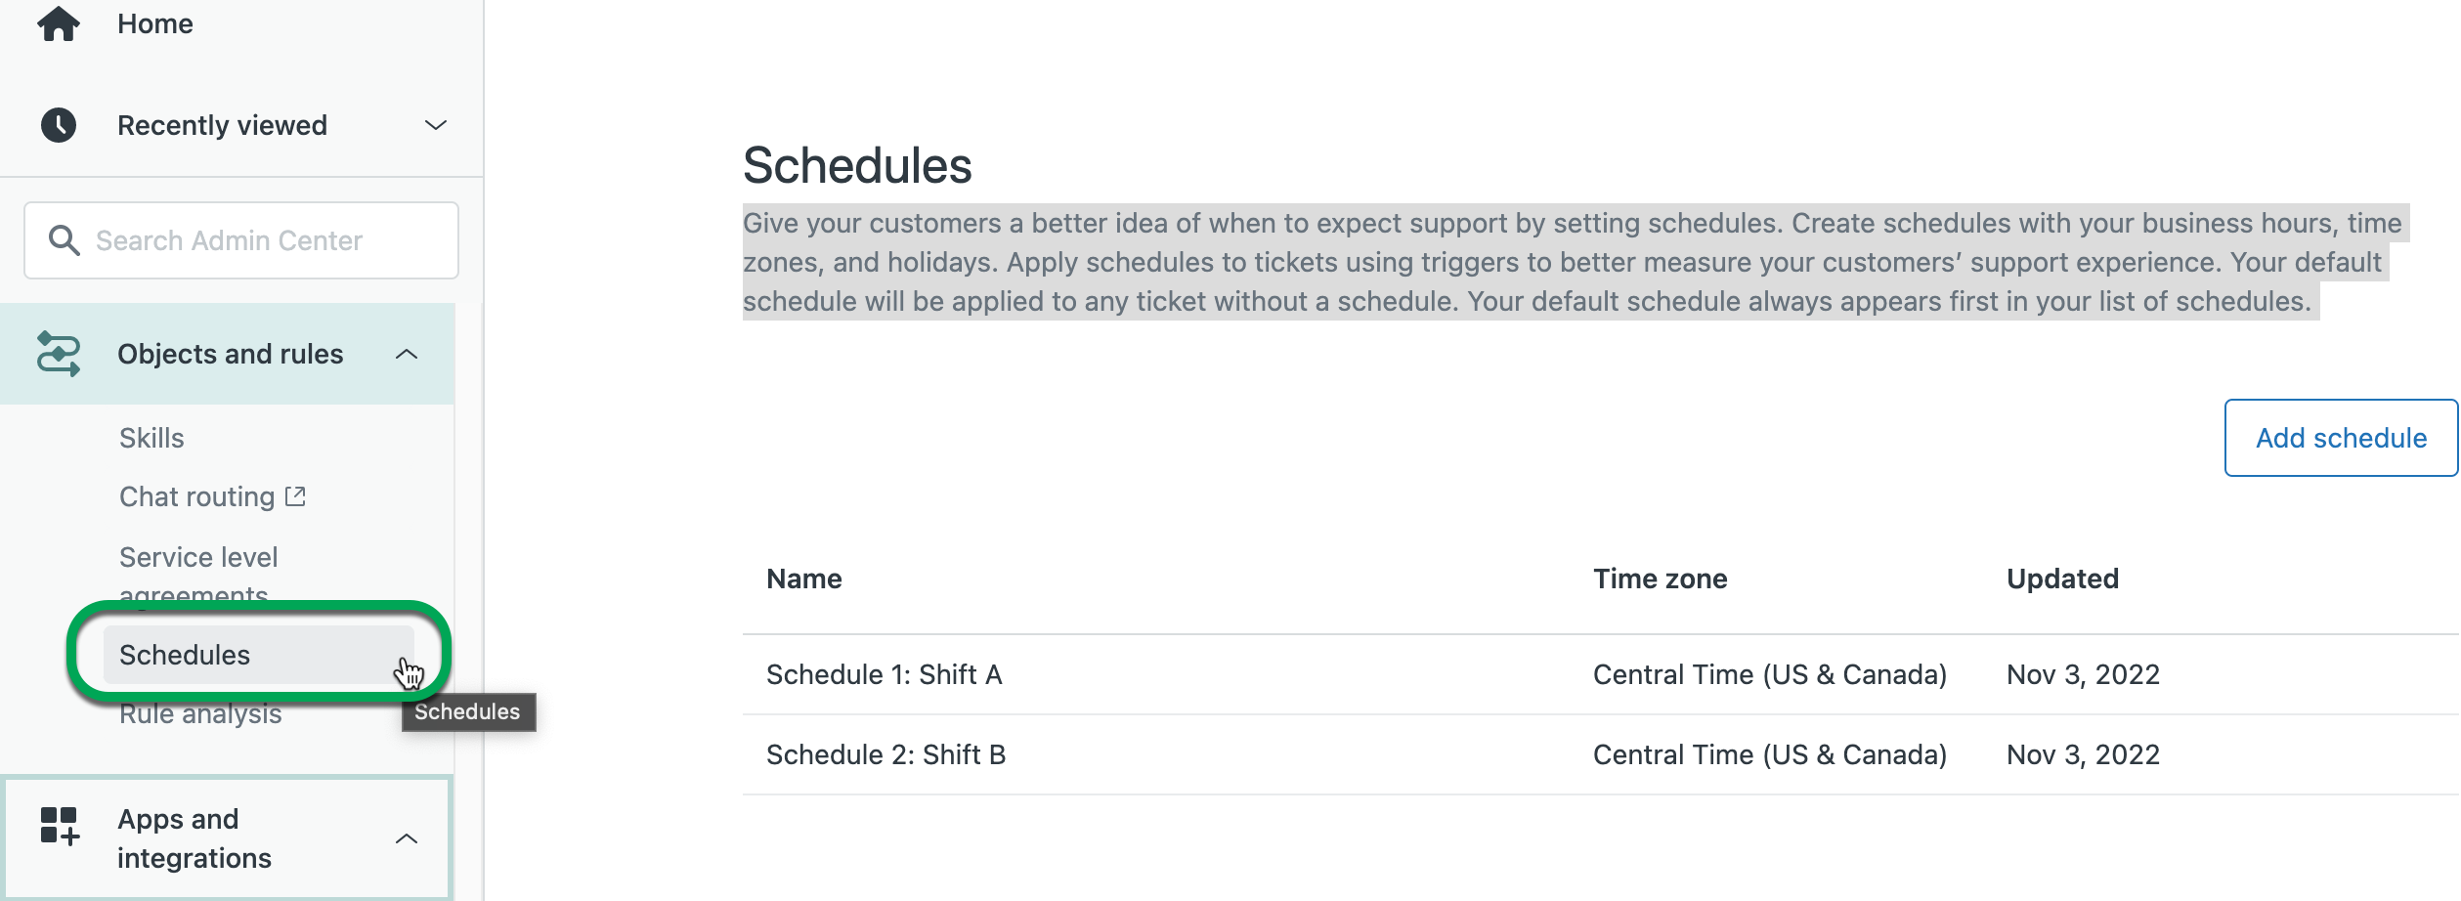Click the Name column header
2461x901 pixels.
[803, 579]
